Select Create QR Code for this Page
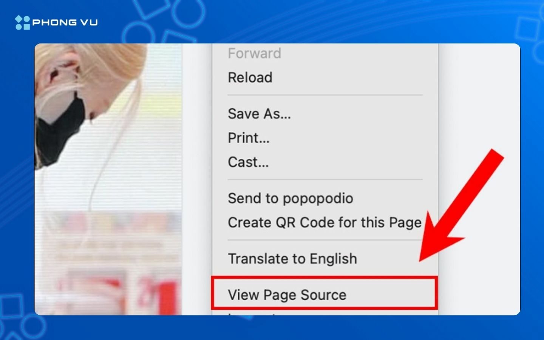The image size is (544, 340). tap(325, 223)
